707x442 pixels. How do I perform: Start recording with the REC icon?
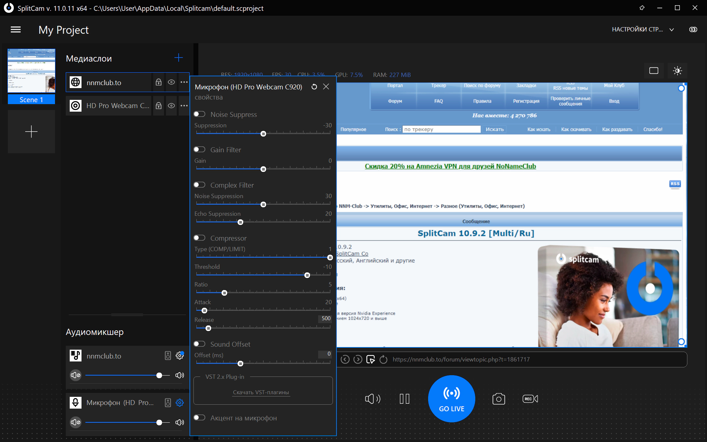pyautogui.click(x=530, y=399)
